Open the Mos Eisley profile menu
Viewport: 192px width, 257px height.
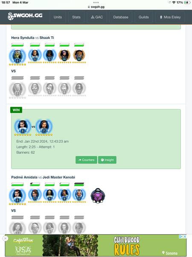click(x=170, y=17)
